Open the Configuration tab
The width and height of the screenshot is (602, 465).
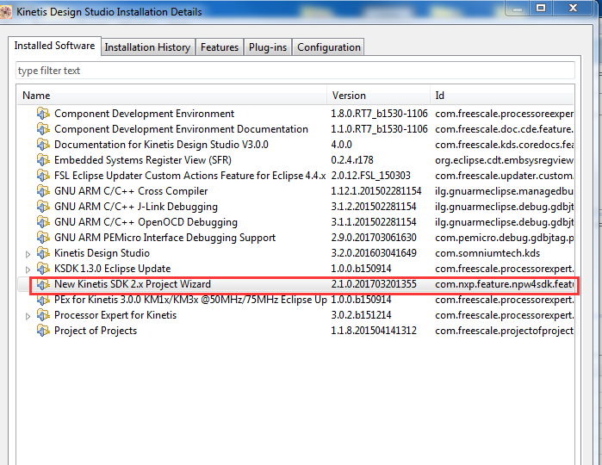tap(329, 47)
